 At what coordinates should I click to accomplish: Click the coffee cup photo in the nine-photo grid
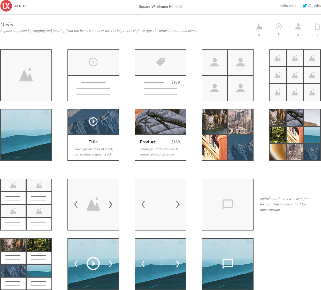pyautogui.click(x=278, y=152)
